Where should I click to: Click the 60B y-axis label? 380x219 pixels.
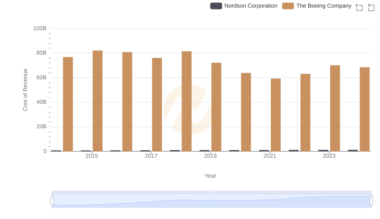pos(41,77)
